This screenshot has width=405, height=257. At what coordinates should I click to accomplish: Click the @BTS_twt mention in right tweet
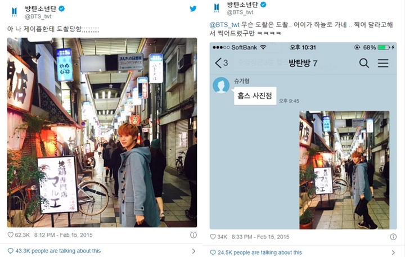coord(224,25)
